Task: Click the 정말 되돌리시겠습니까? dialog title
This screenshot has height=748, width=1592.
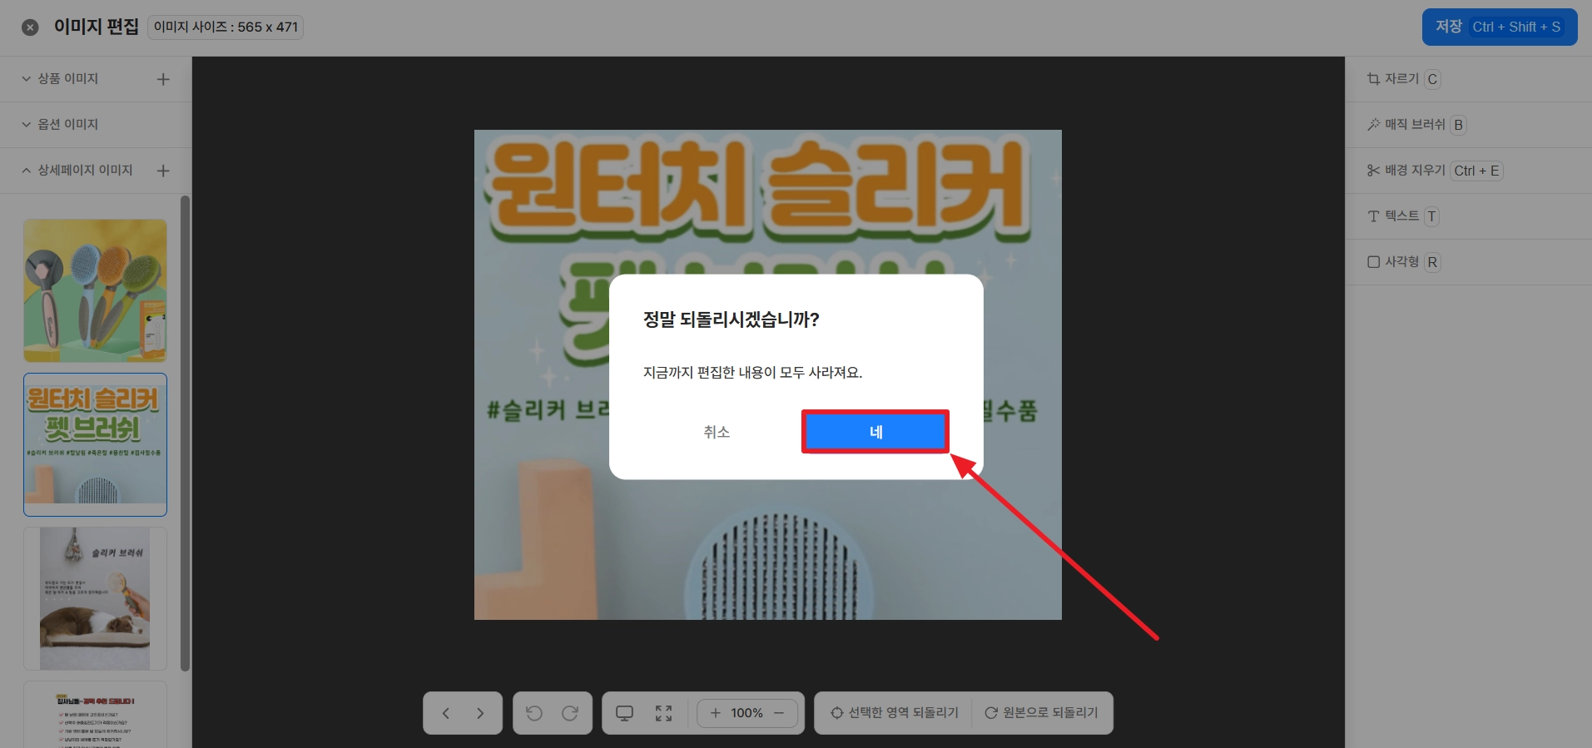Action: click(x=732, y=320)
